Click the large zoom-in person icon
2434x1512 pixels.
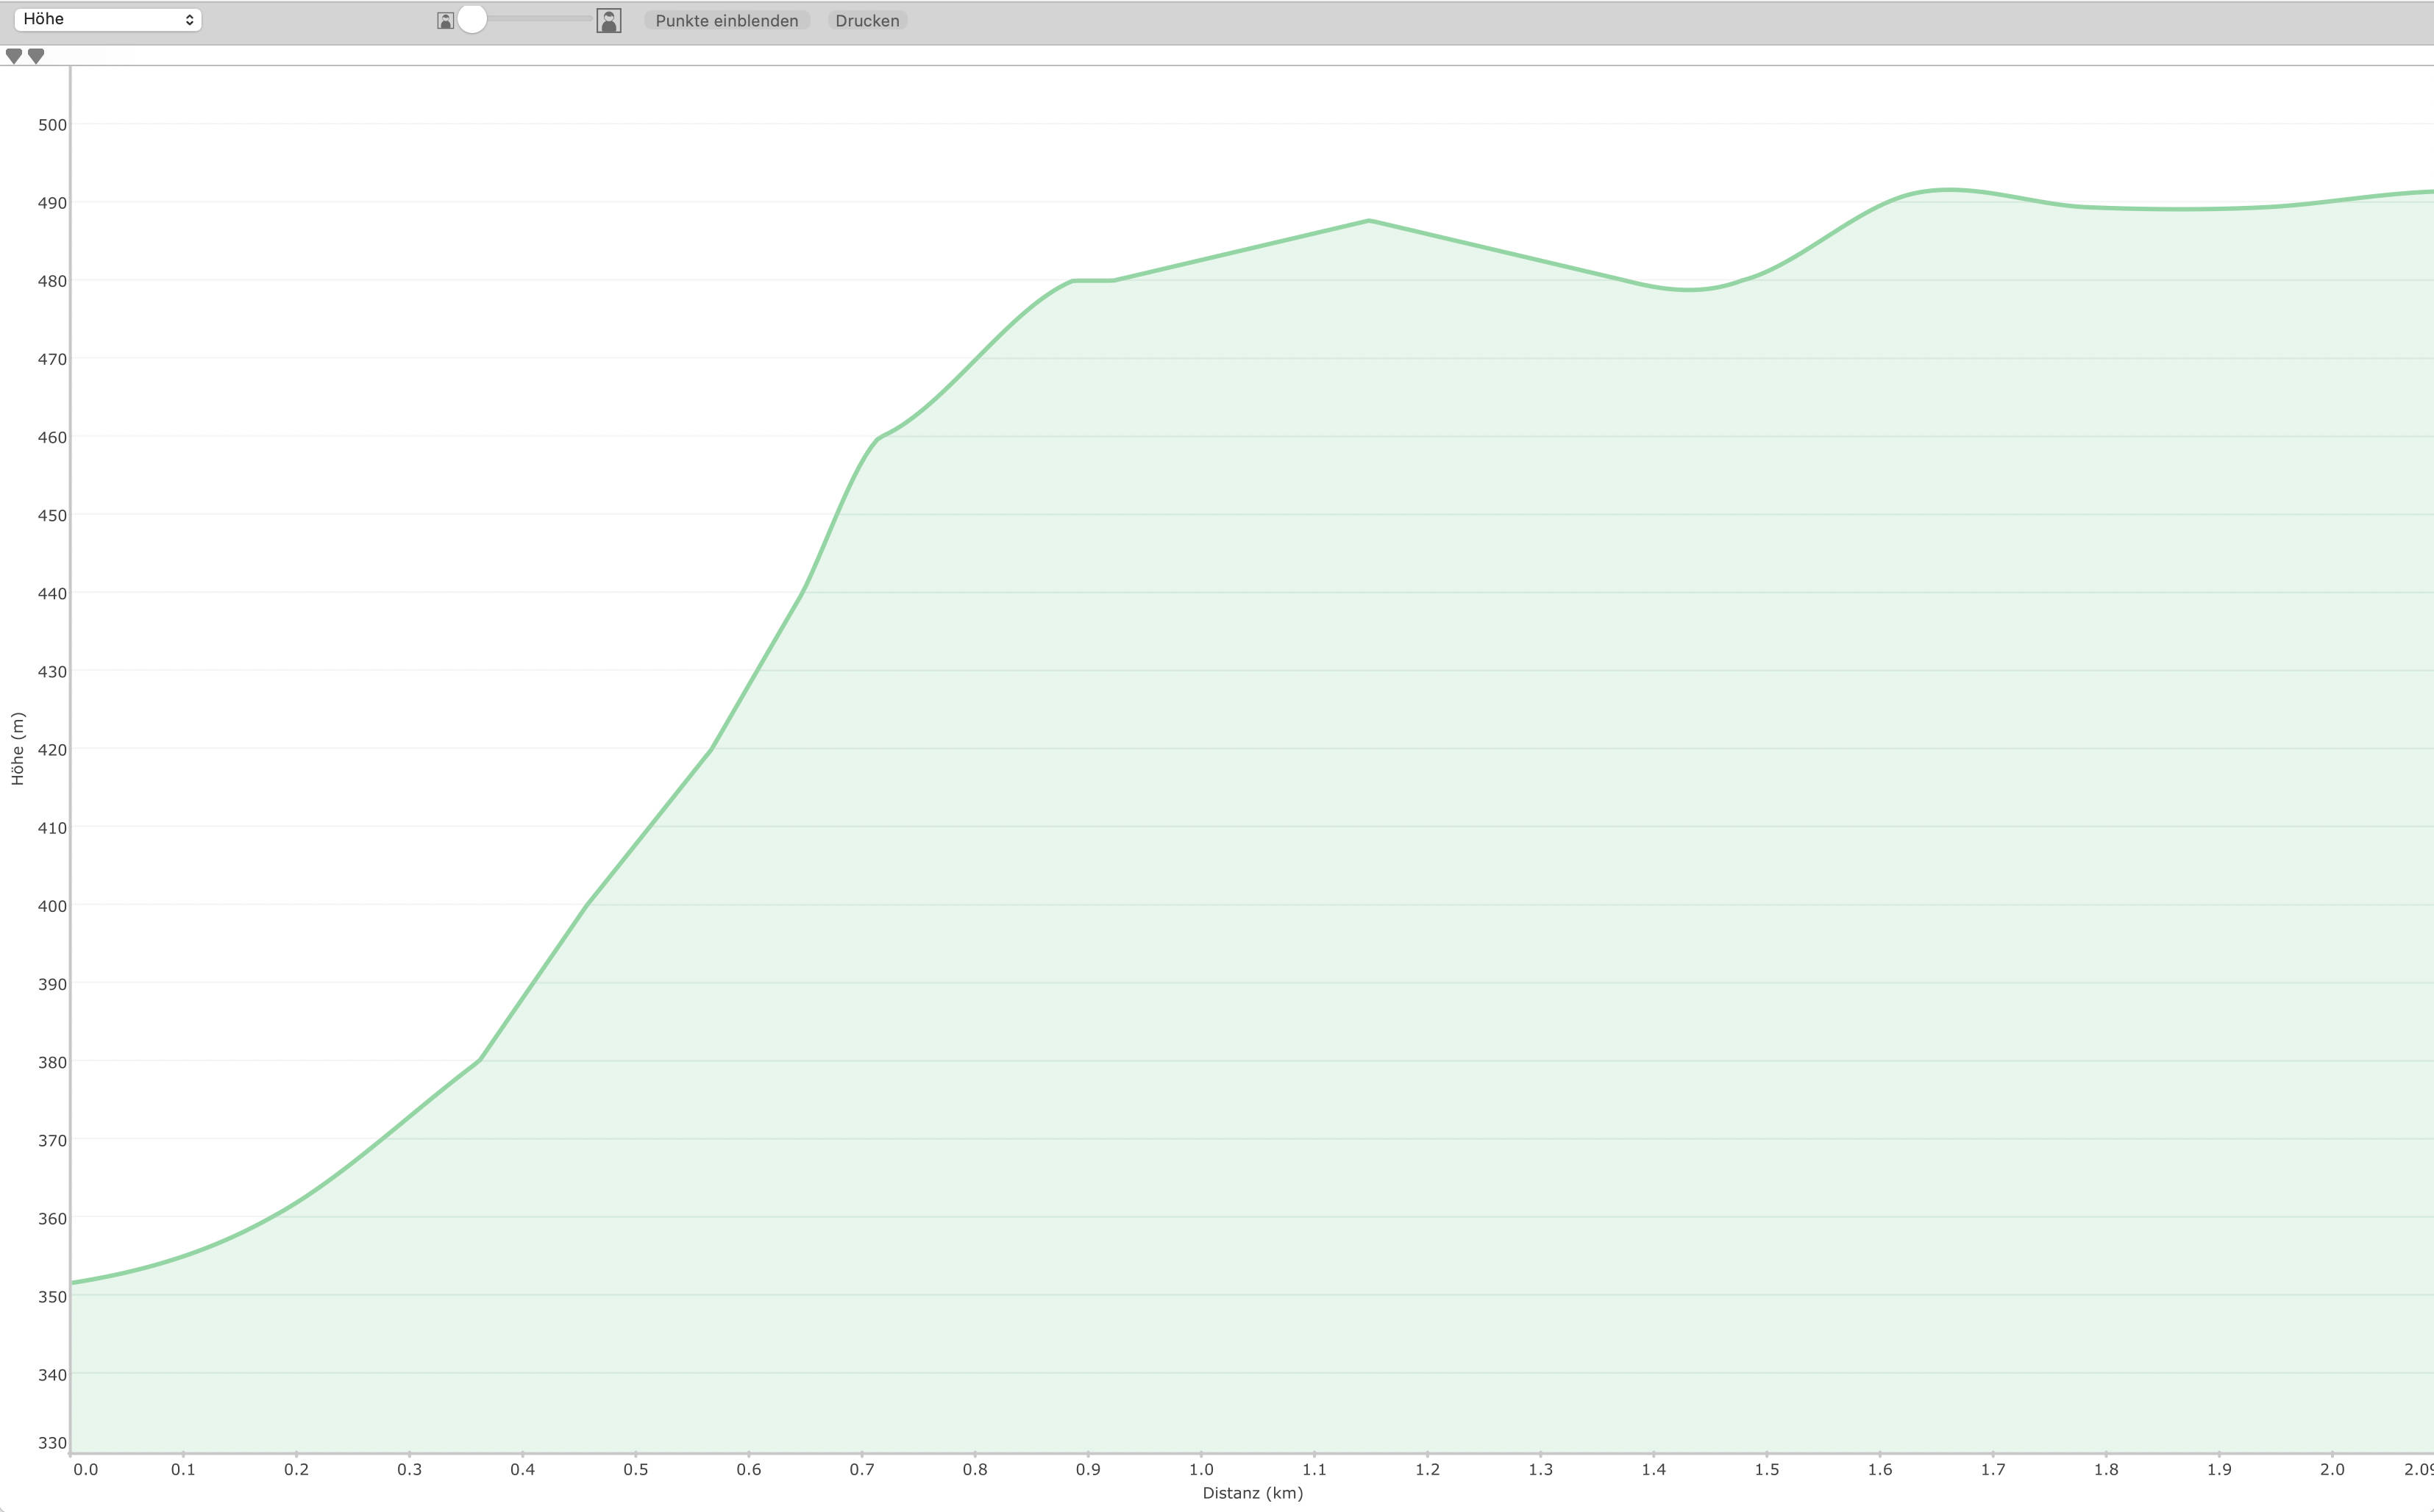[609, 20]
